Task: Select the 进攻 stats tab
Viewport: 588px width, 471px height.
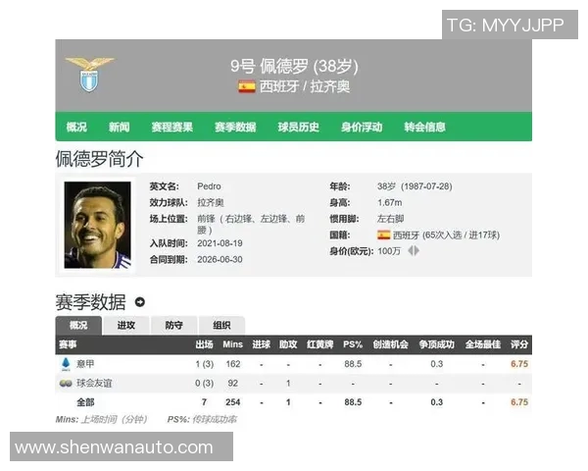Action: [x=126, y=325]
